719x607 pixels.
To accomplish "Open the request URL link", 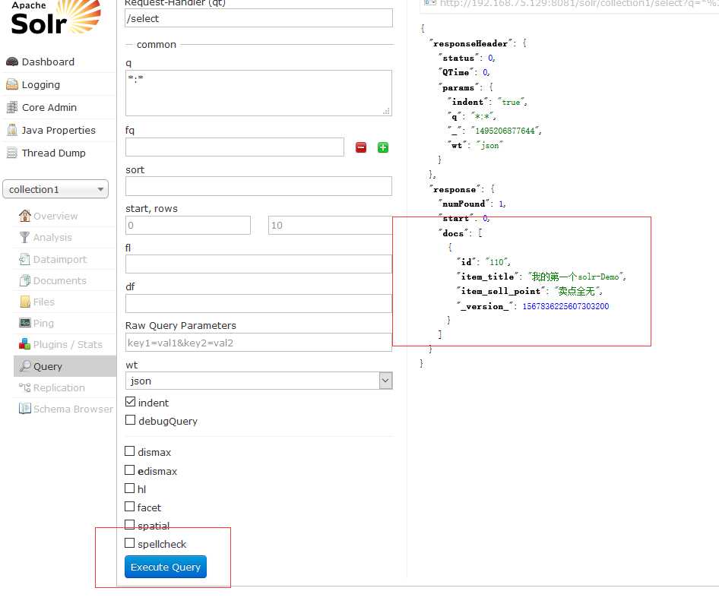I will pos(579,3).
